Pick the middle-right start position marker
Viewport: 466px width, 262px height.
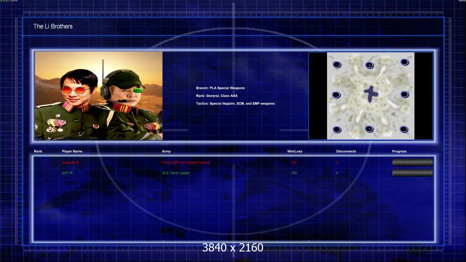[404, 94]
